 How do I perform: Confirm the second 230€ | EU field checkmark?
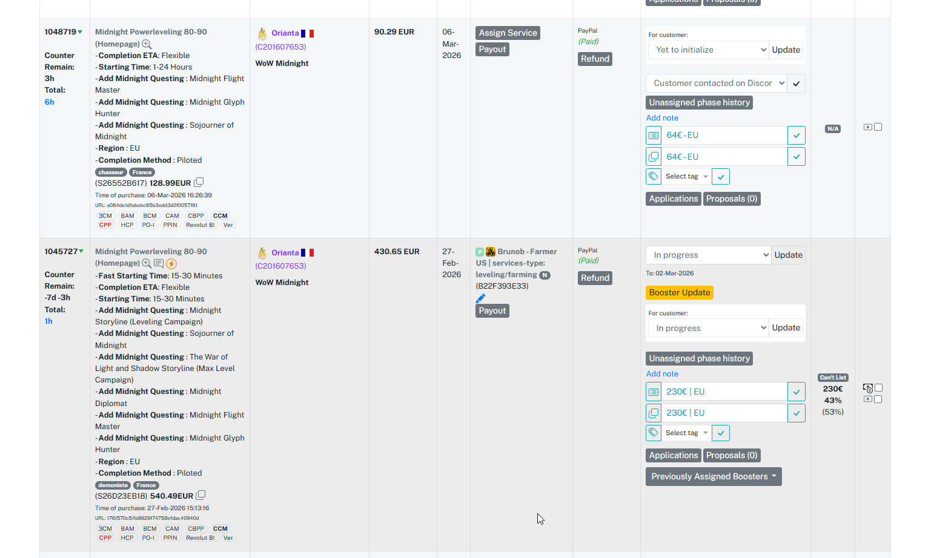point(797,413)
